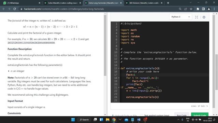Open the taskbar Search box
Screen dimensions: 218x123
click(x=84, y=120)
